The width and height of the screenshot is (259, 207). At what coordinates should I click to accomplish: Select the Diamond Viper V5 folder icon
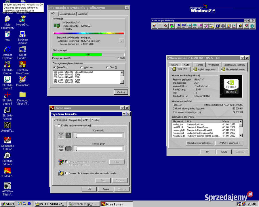point(23,98)
